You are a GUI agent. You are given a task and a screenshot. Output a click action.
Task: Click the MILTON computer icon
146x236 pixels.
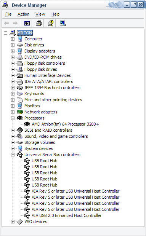(13, 33)
